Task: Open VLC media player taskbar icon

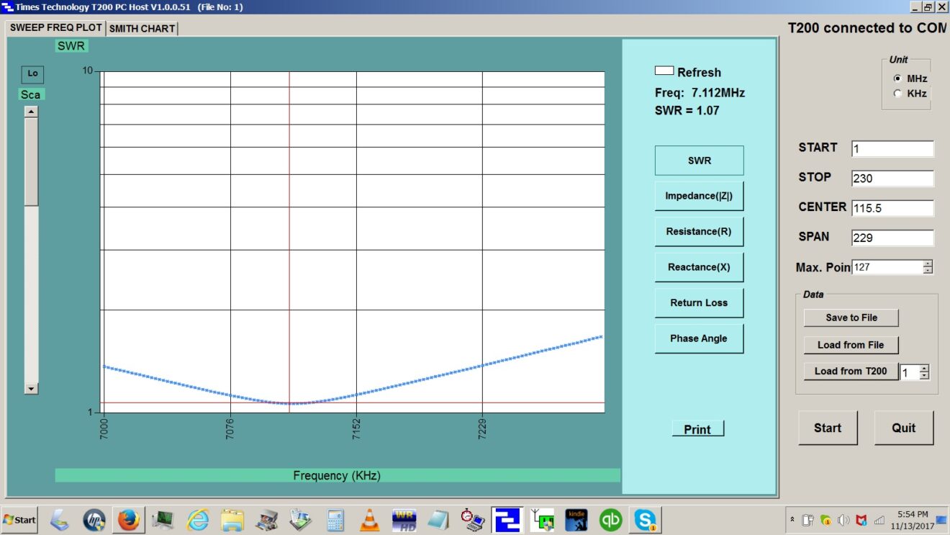Action: click(370, 519)
